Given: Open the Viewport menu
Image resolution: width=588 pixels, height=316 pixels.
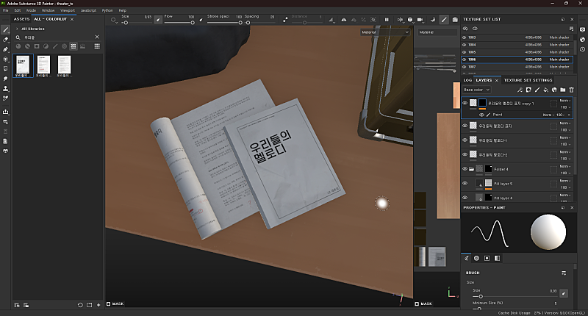Looking at the screenshot, I should pos(68,10).
